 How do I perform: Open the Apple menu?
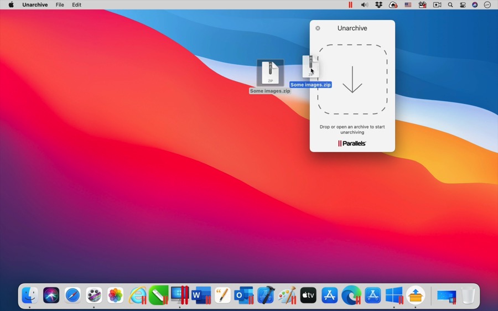pyautogui.click(x=11, y=5)
